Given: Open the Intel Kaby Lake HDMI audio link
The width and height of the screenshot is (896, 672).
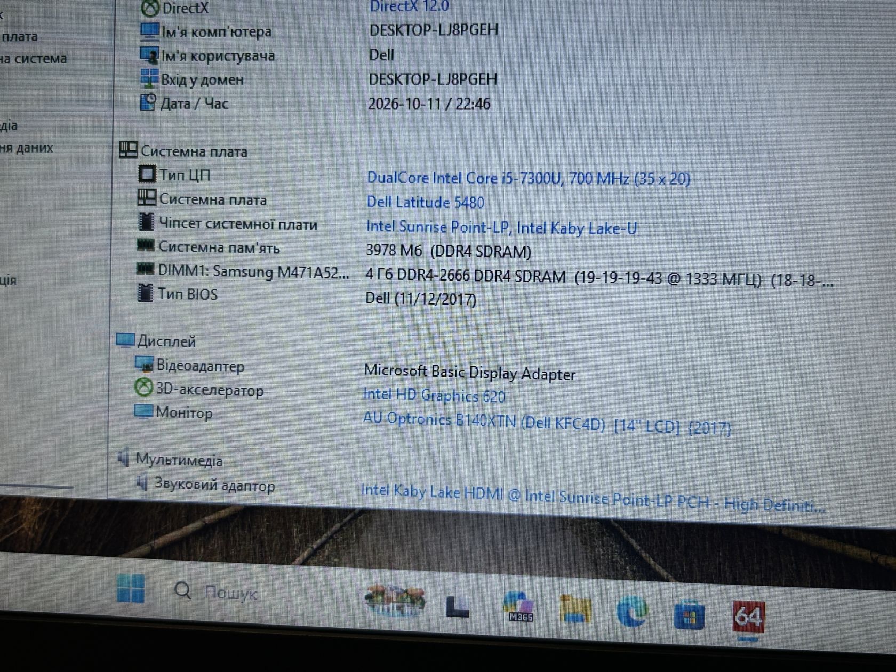Looking at the screenshot, I should tap(593, 498).
